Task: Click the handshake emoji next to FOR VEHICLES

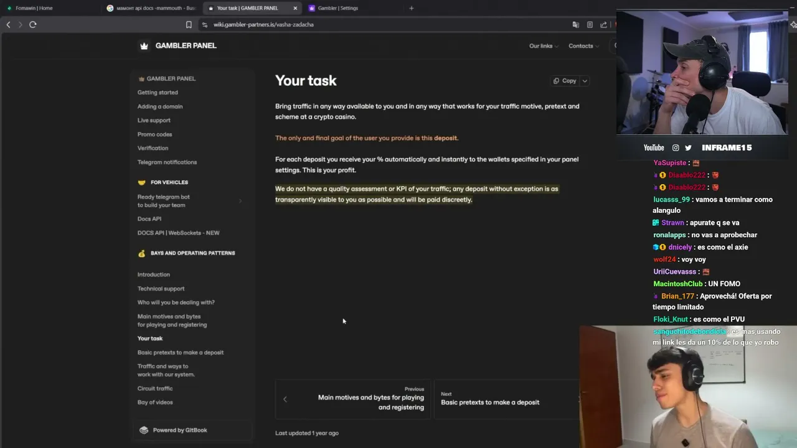Action: point(141,182)
